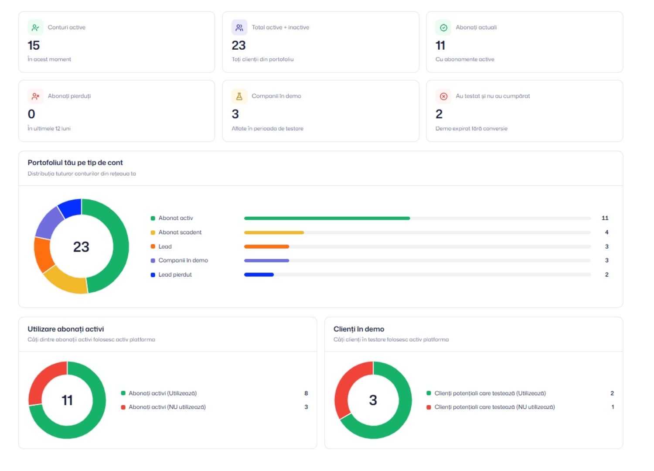The image size is (654, 471).
Task: Click the Companii în demo flask icon
Action: pos(239,96)
